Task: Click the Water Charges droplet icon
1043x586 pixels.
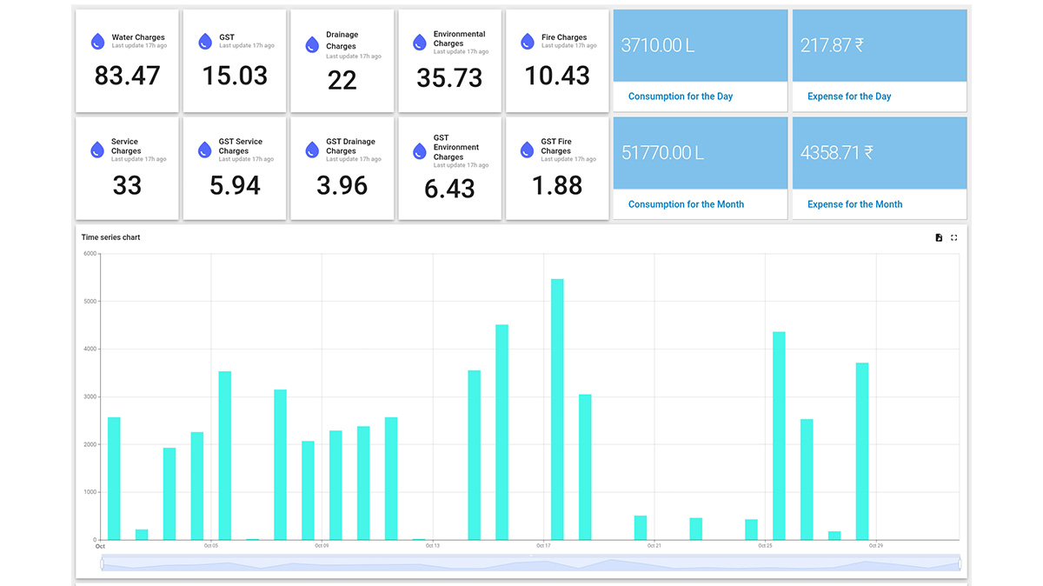Action: (x=97, y=40)
